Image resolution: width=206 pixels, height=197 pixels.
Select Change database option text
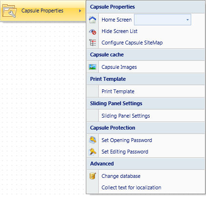click(121, 176)
